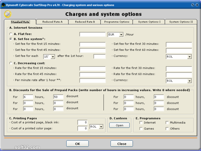
Task: Click the discount field containing 50
Action: [x=58, y=97]
